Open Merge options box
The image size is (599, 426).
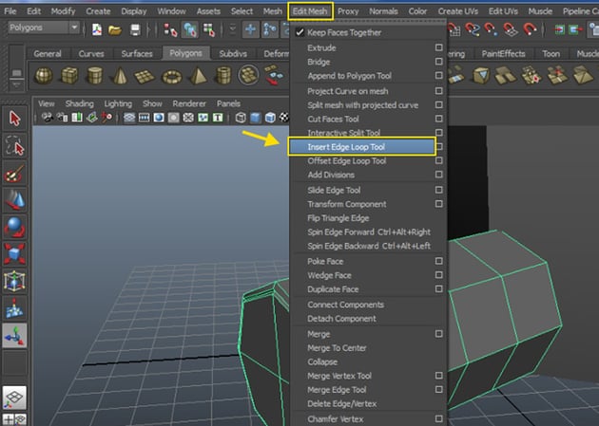click(439, 334)
